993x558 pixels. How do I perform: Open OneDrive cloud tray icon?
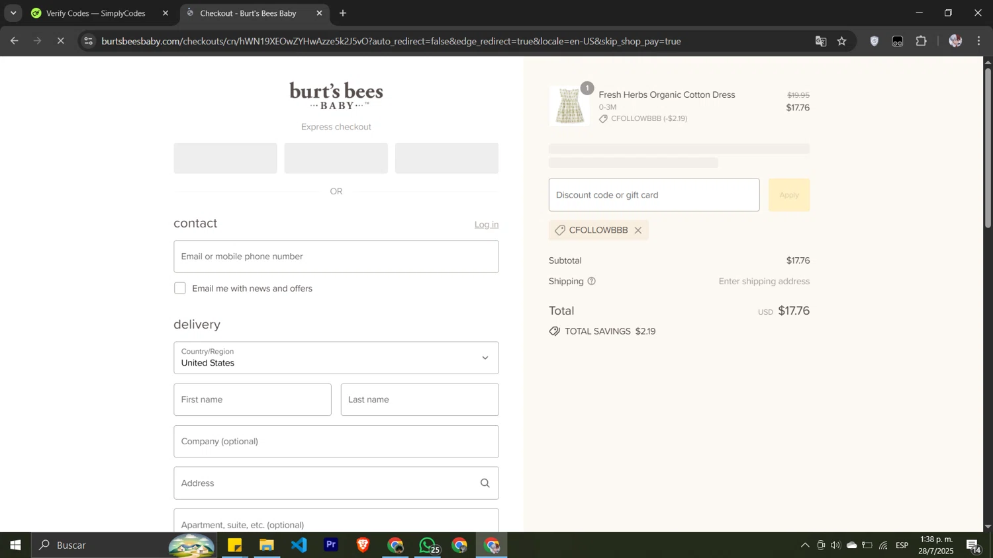(852, 545)
